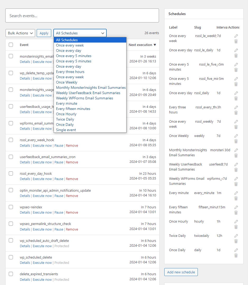The image size is (248, 285).
Task: Click the 26 events count label
Action: point(152,33)
